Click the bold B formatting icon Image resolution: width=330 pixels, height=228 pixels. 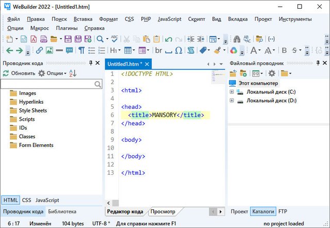click(284, 51)
